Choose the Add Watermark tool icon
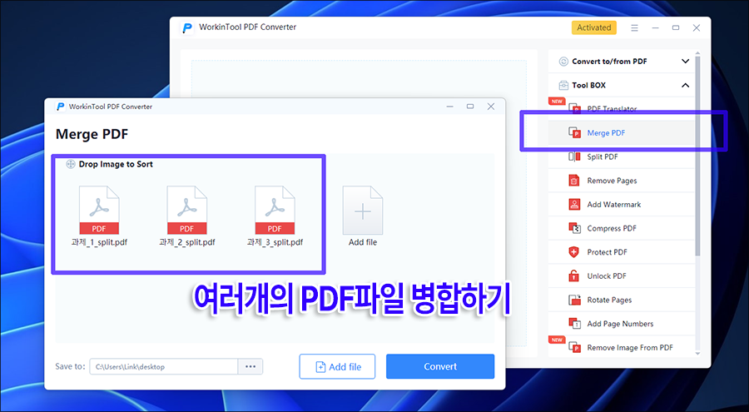The image size is (749, 412). tap(574, 205)
